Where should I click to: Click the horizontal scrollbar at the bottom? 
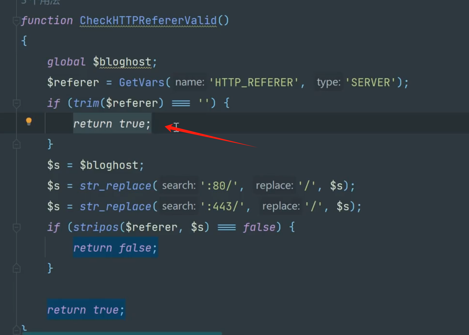pos(122,333)
